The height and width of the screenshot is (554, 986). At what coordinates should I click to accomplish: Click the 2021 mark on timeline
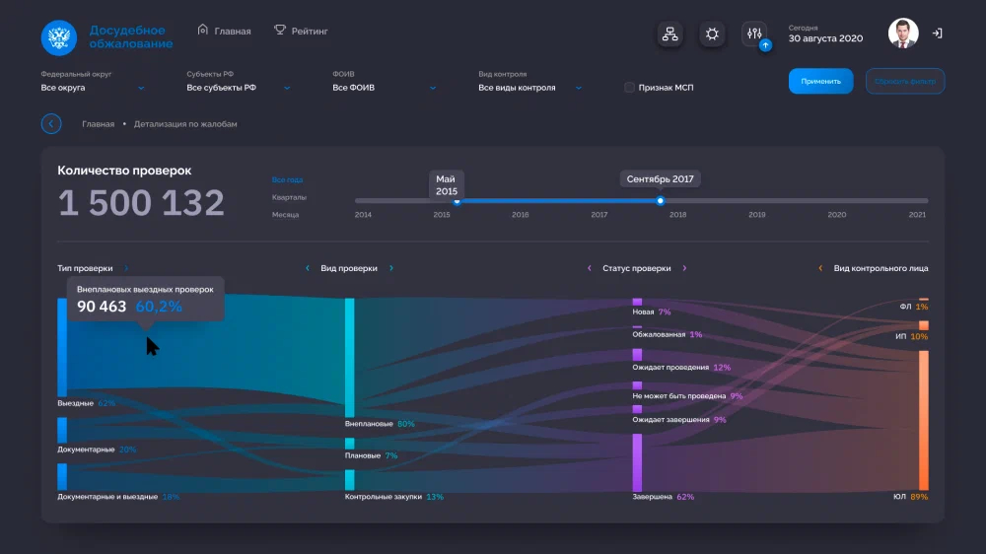(x=917, y=215)
